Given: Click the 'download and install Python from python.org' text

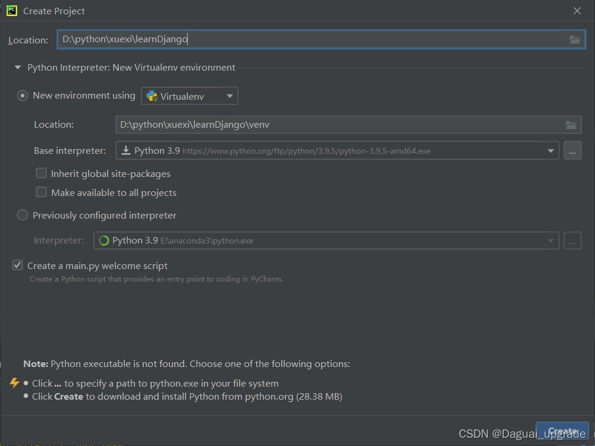Looking at the screenshot, I should [187, 397].
